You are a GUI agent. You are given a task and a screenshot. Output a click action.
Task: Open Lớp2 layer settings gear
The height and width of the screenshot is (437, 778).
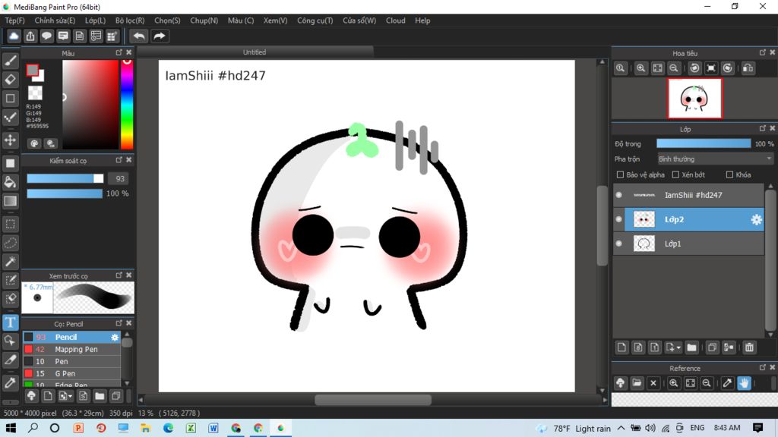pyautogui.click(x=756, y=219)
